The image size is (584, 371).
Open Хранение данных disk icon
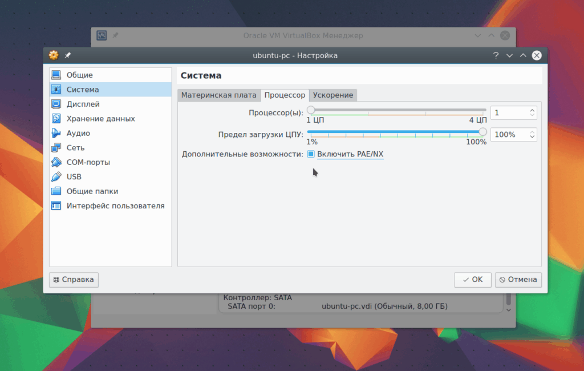tap(56, 119)
